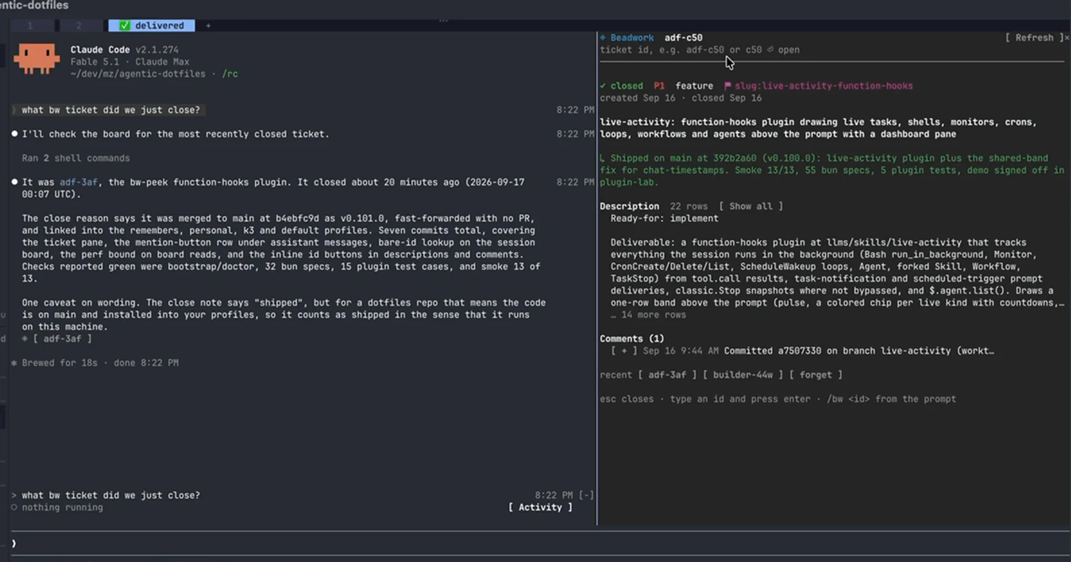1071x562 pixels.
Task: Click forget in recent list
Action: click(x=816, y=375)
